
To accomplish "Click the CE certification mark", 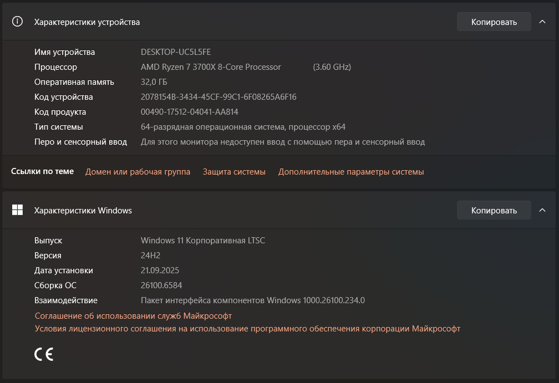I will 44,354.
